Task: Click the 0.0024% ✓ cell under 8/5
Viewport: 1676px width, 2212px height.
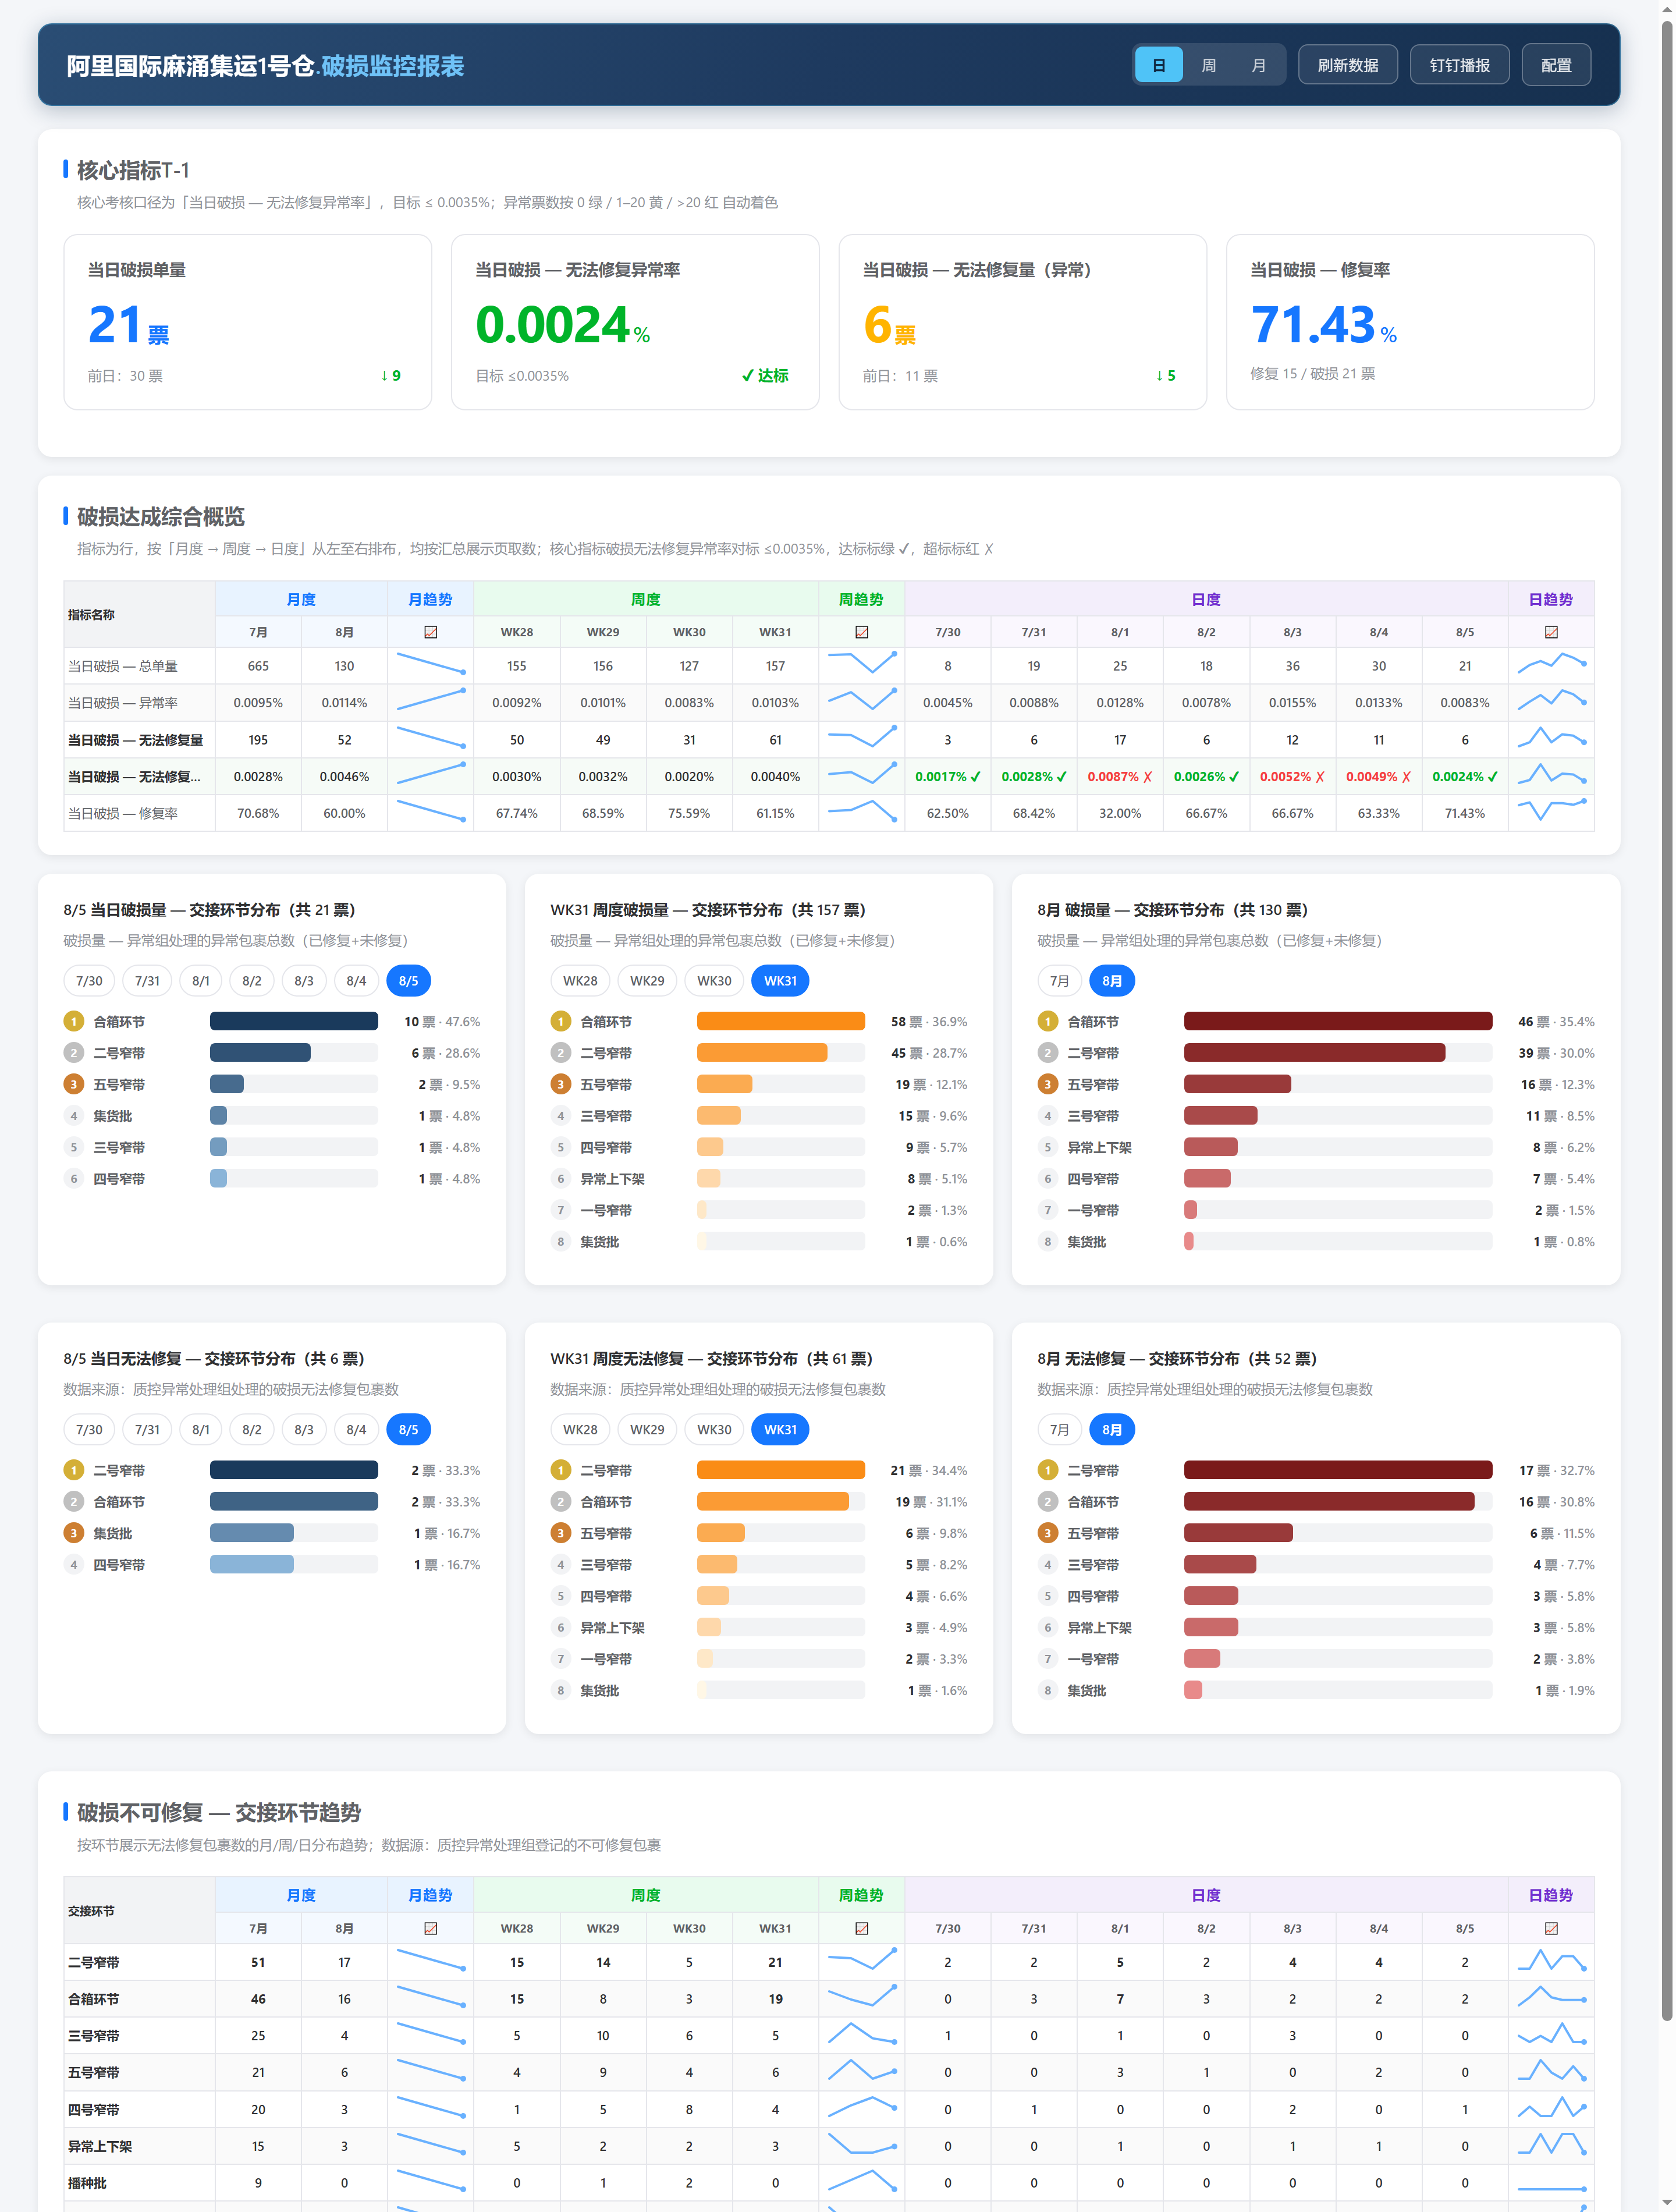Action: point(1465,777)
